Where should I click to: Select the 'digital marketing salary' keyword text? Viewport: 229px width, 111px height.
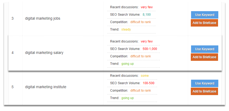(44, 53)
